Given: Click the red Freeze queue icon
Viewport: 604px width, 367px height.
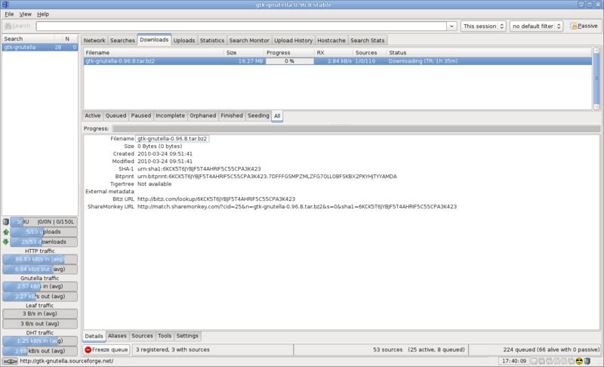Looking at the screenshot, I should click(x=88, y=350).
